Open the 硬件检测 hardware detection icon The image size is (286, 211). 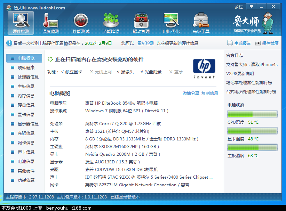(21, 23)
